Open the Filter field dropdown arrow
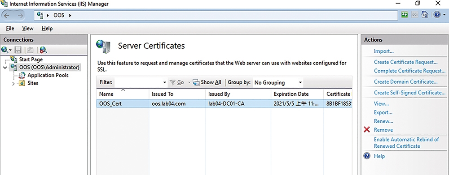Viewport: 449px width, 175px height. pos(165,82)
